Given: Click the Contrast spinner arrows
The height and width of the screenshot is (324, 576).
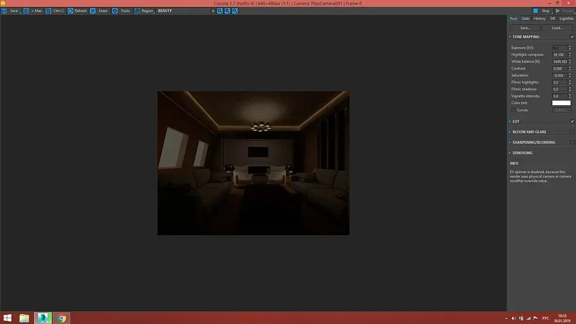Looking at the screenshot, I should tap(570, 68).
